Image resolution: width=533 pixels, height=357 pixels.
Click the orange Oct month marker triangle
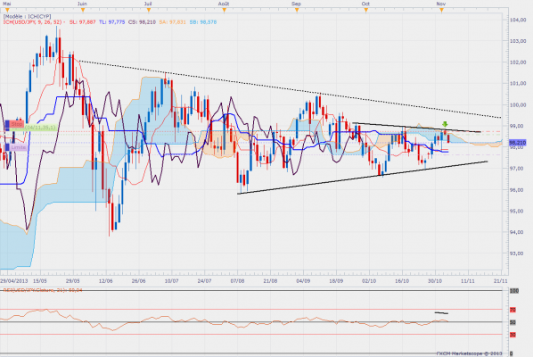click(x=366, y=10)
